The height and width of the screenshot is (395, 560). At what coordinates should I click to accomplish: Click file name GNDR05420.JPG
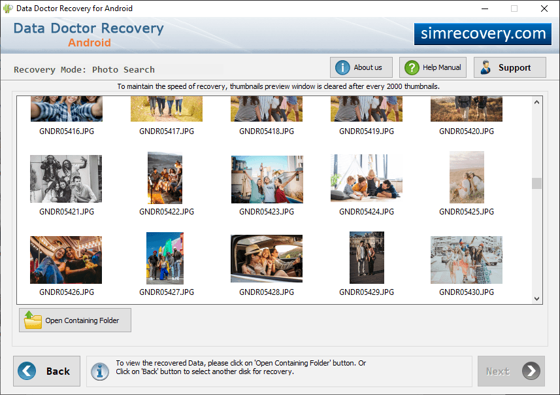pos(467,131)
